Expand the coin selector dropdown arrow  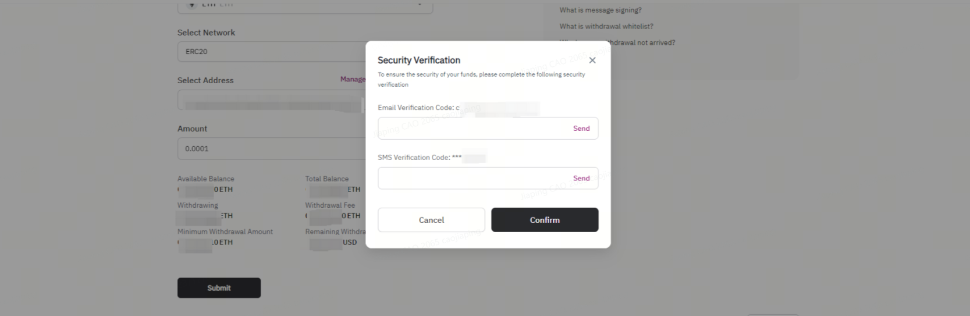pos(420,4)
